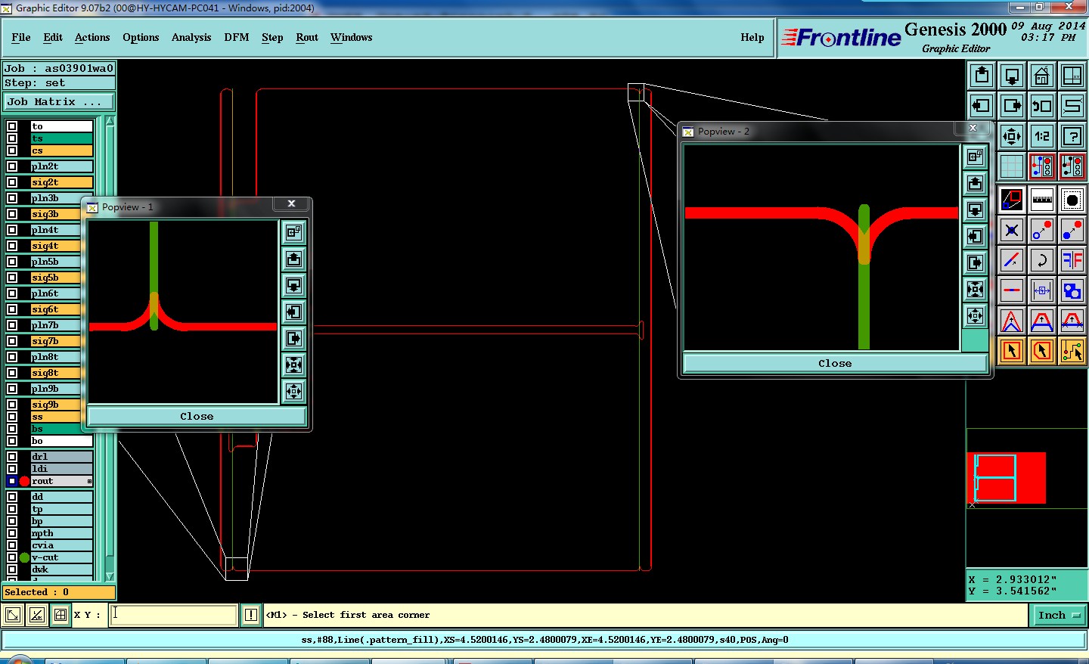This screenshot has height=664, width=1089.
Task: Open the Rout menu
Action: (307, 37)
